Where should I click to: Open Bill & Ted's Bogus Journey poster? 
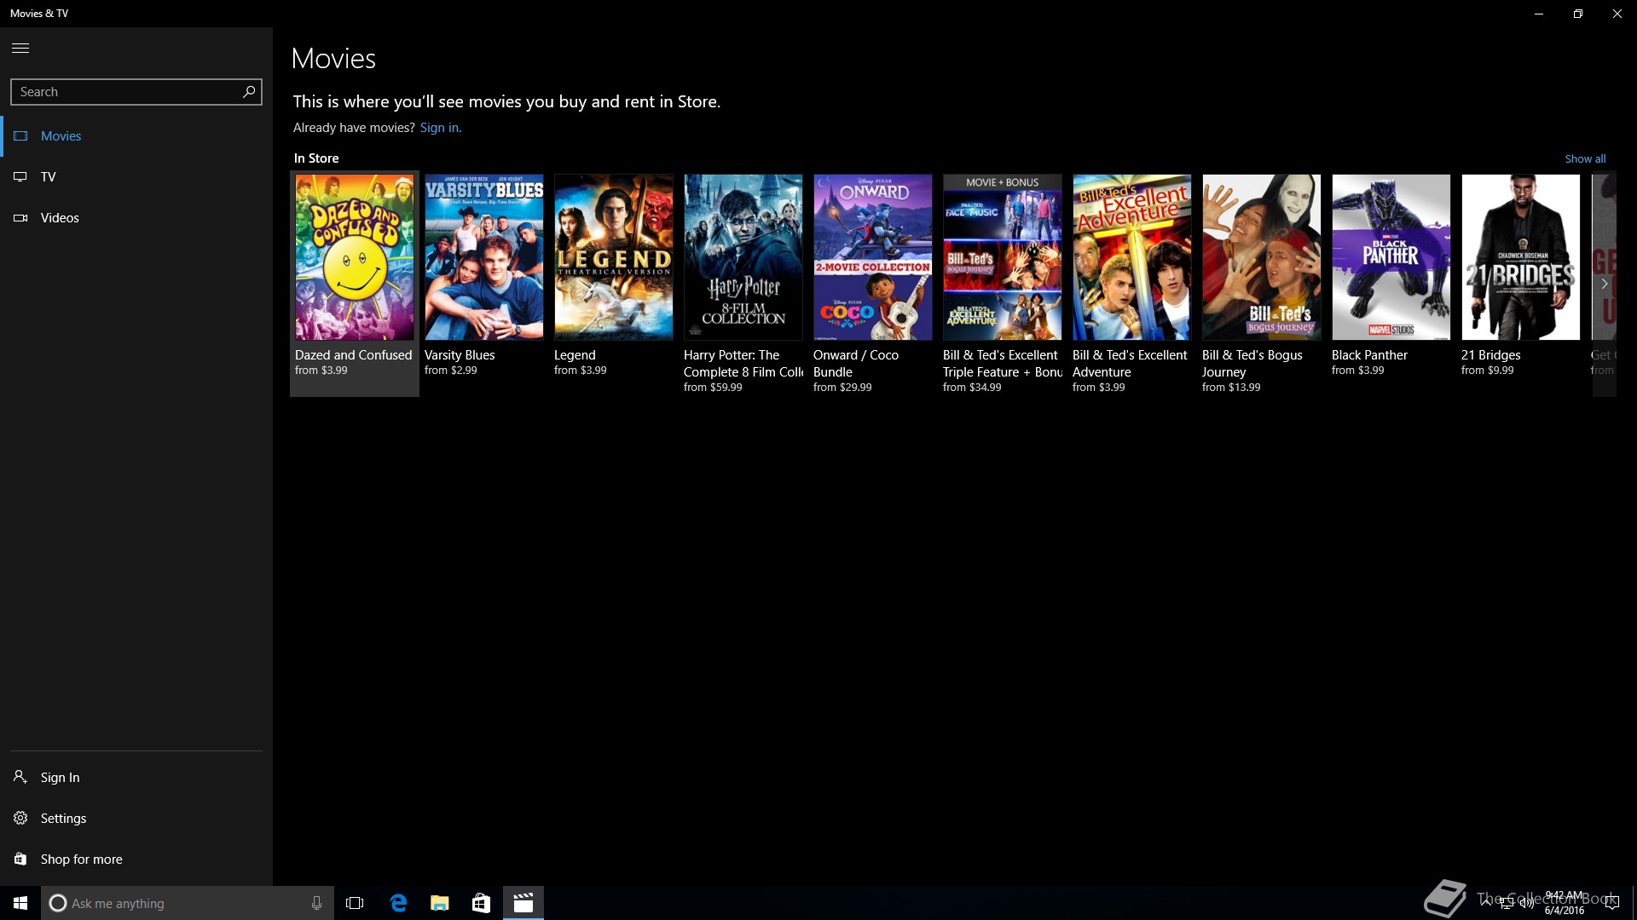coord(1262,257)
